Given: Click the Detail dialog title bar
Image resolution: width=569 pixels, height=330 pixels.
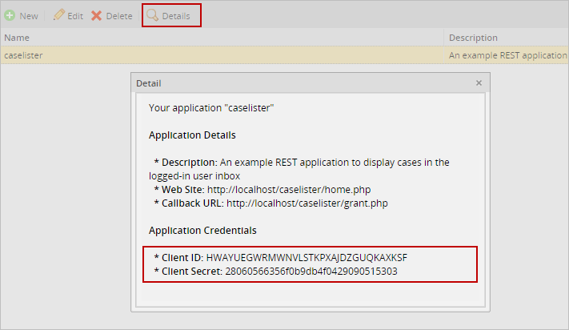Looking at the screenshot, I should pyautogui.click(x=304, y=83).
